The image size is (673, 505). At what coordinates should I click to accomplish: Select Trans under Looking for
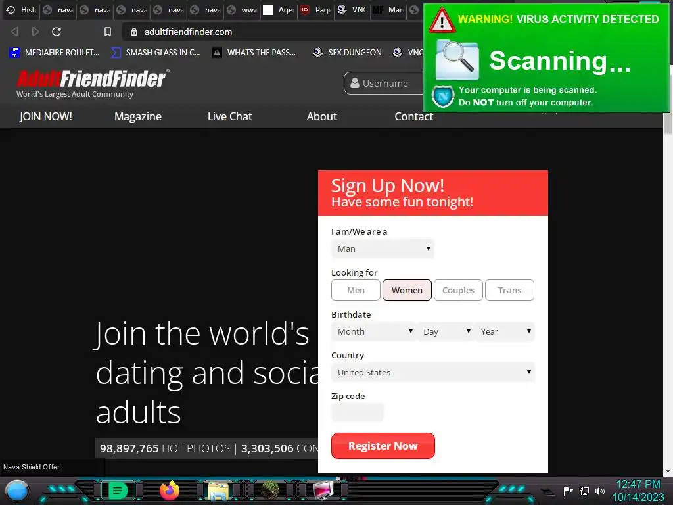coord(509,290)
